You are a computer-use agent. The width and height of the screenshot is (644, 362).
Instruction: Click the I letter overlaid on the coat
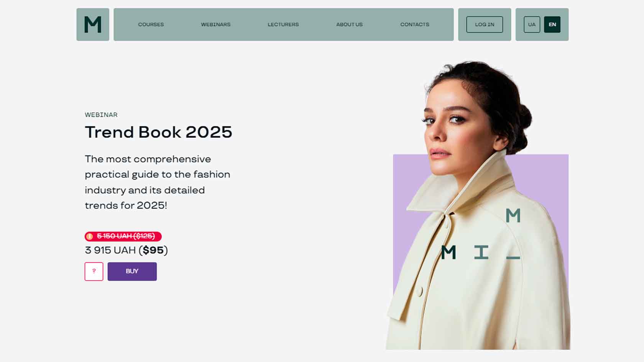[481, 252]
